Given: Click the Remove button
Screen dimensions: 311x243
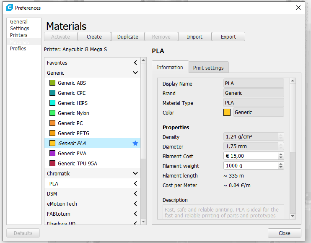Looking at the screenshot, I should point(161,37).
